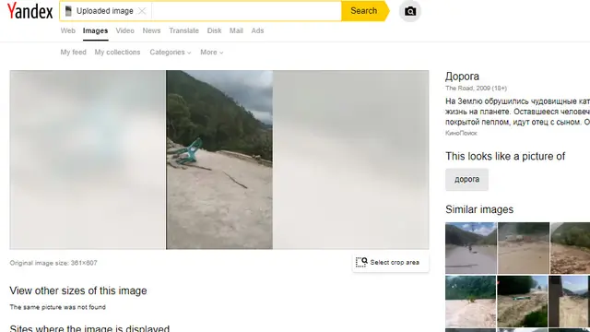
Task: Go to the News tab
Action: click(x=151, y=30)
